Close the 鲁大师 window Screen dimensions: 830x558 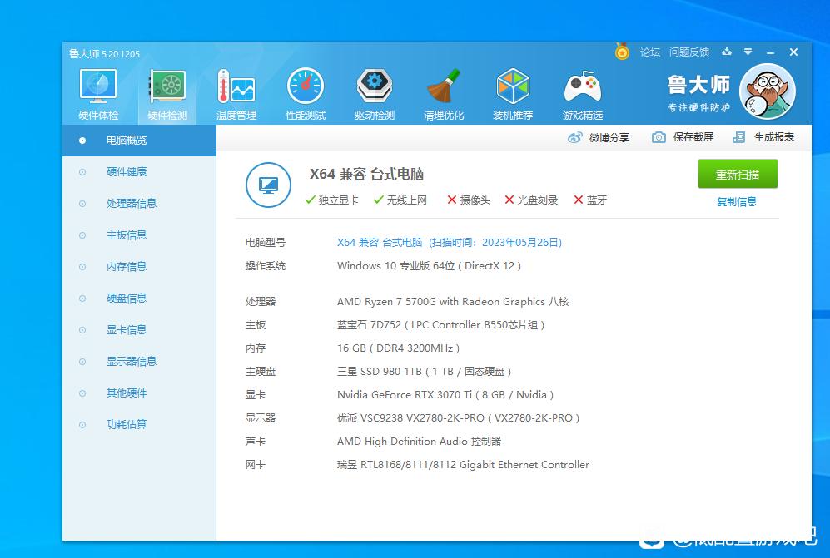click(x=793, y=52)
